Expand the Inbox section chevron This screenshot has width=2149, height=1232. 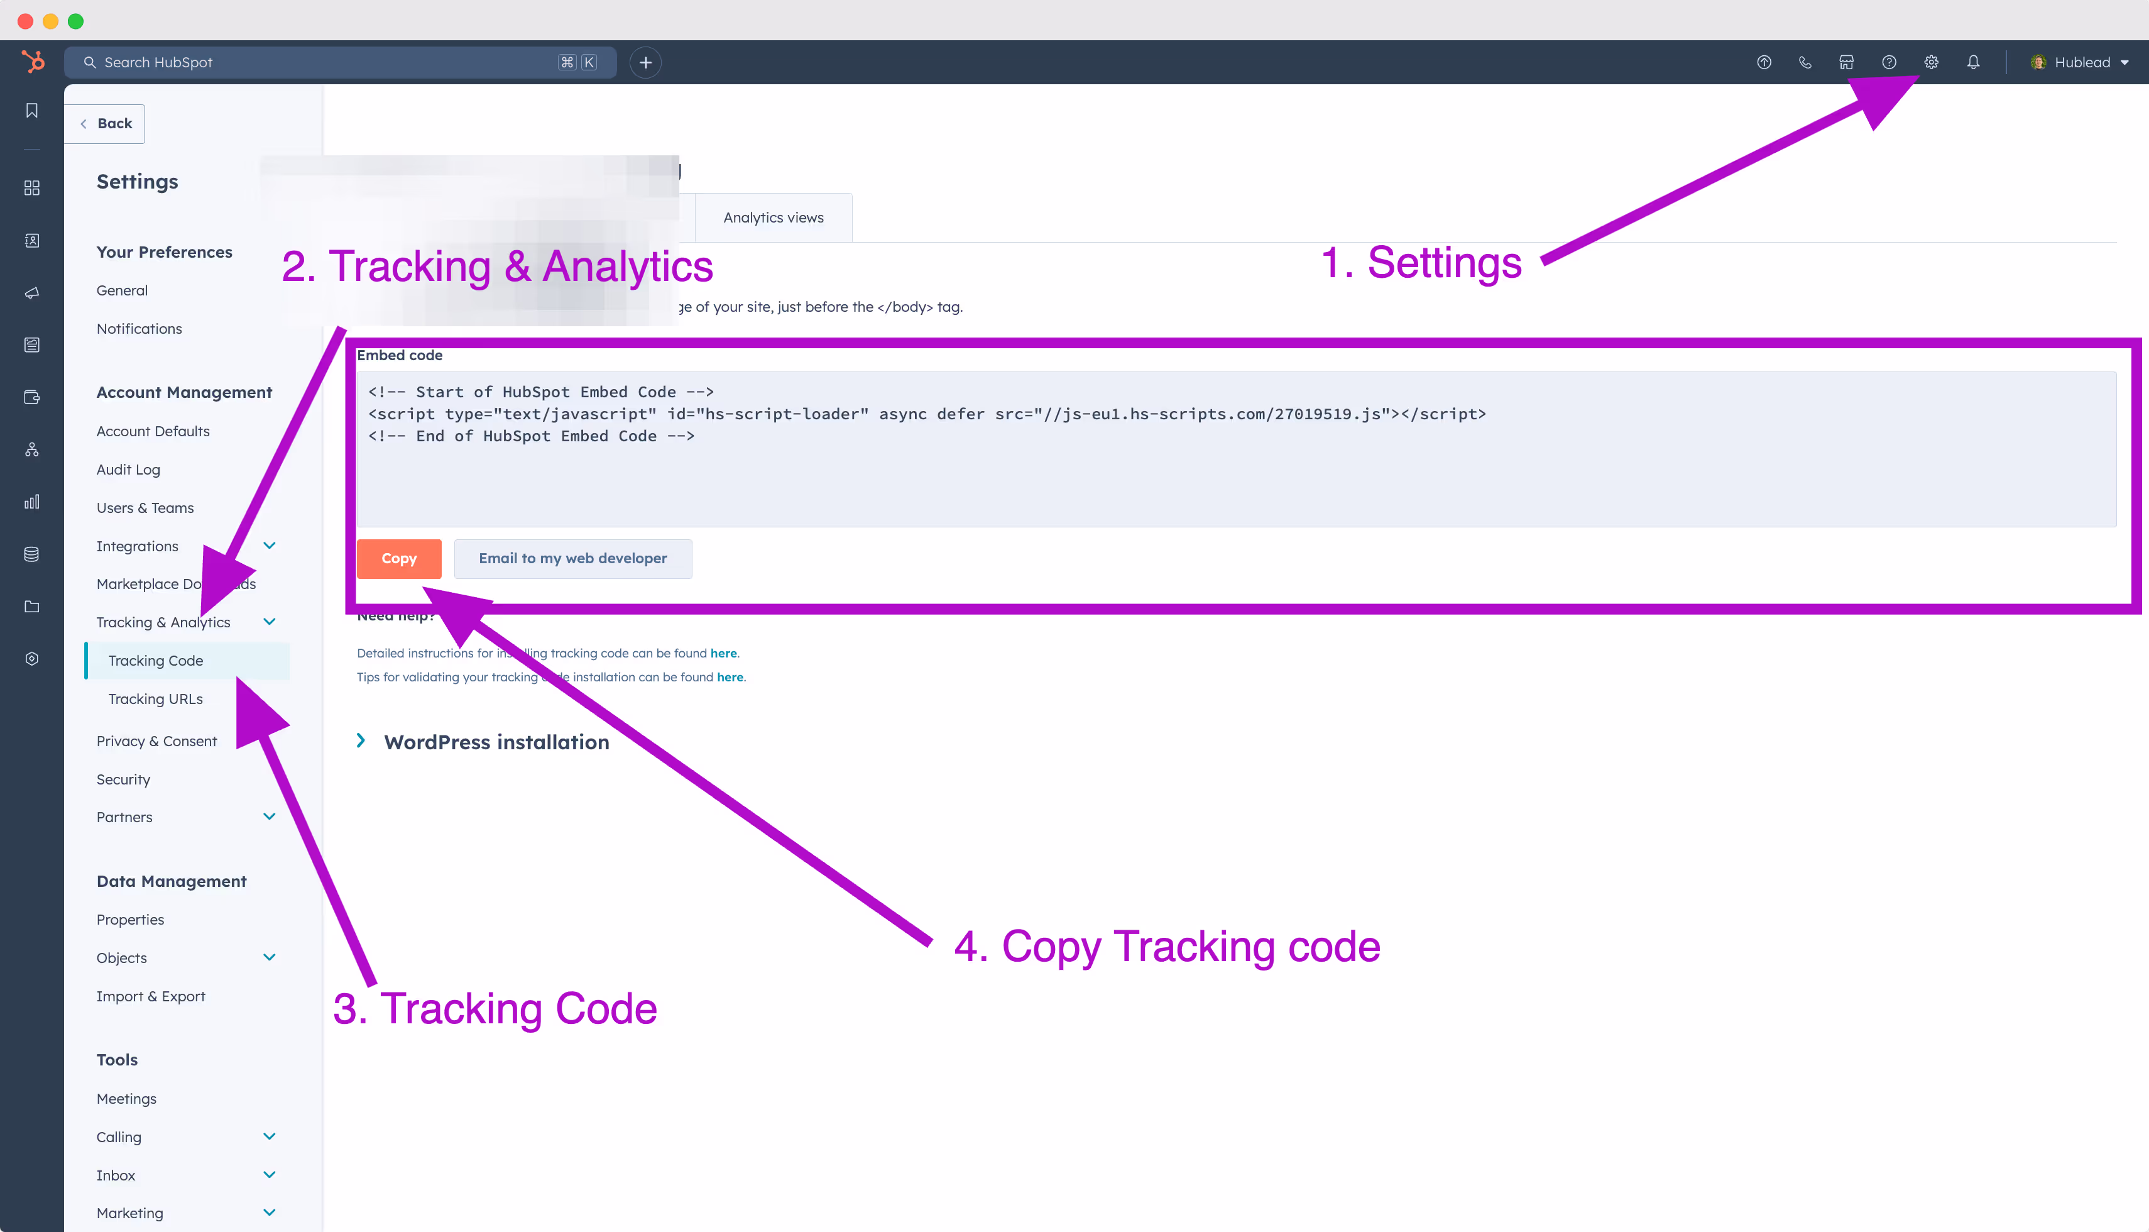pos(270,1174)
